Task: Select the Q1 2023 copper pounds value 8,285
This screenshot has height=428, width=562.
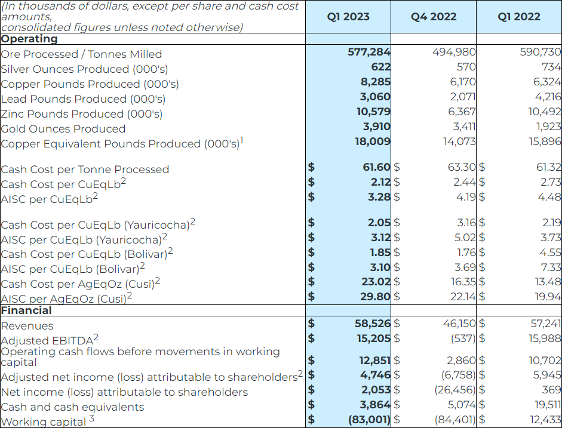Action: coord(375,82)
